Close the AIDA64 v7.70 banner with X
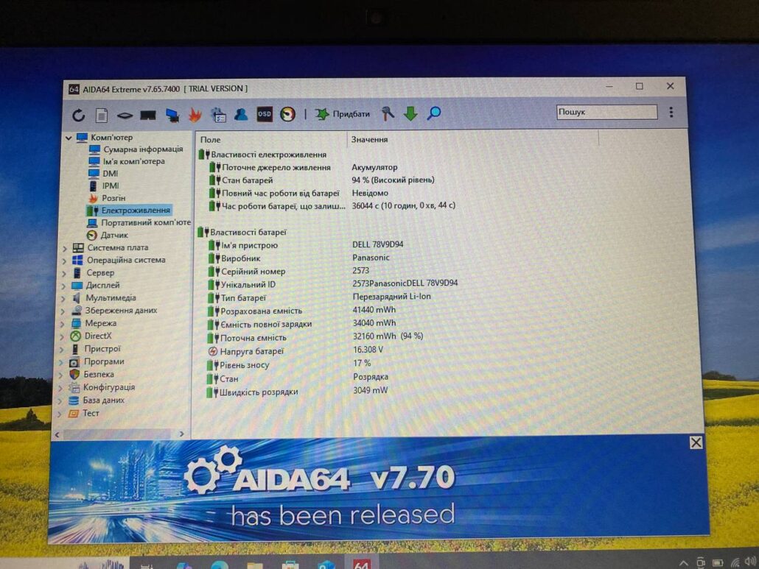Viewport: 759px width, 569px height. click(696, 442)
